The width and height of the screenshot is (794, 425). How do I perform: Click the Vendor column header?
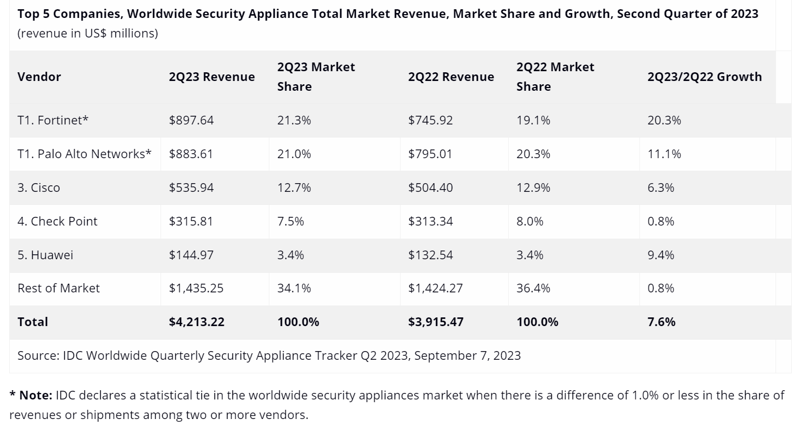39,77
